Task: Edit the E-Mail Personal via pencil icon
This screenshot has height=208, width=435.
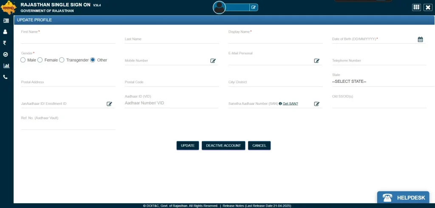Action: (x=316, y=61)
